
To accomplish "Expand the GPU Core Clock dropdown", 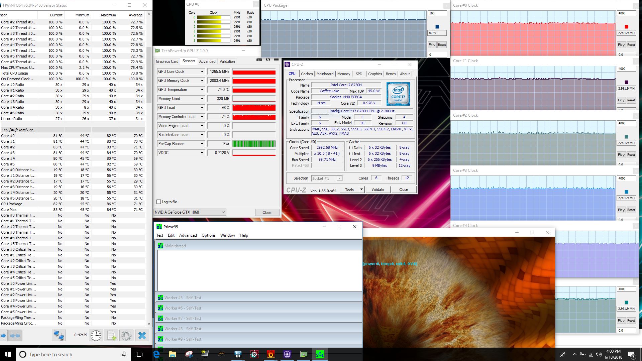I will [202, 72].
